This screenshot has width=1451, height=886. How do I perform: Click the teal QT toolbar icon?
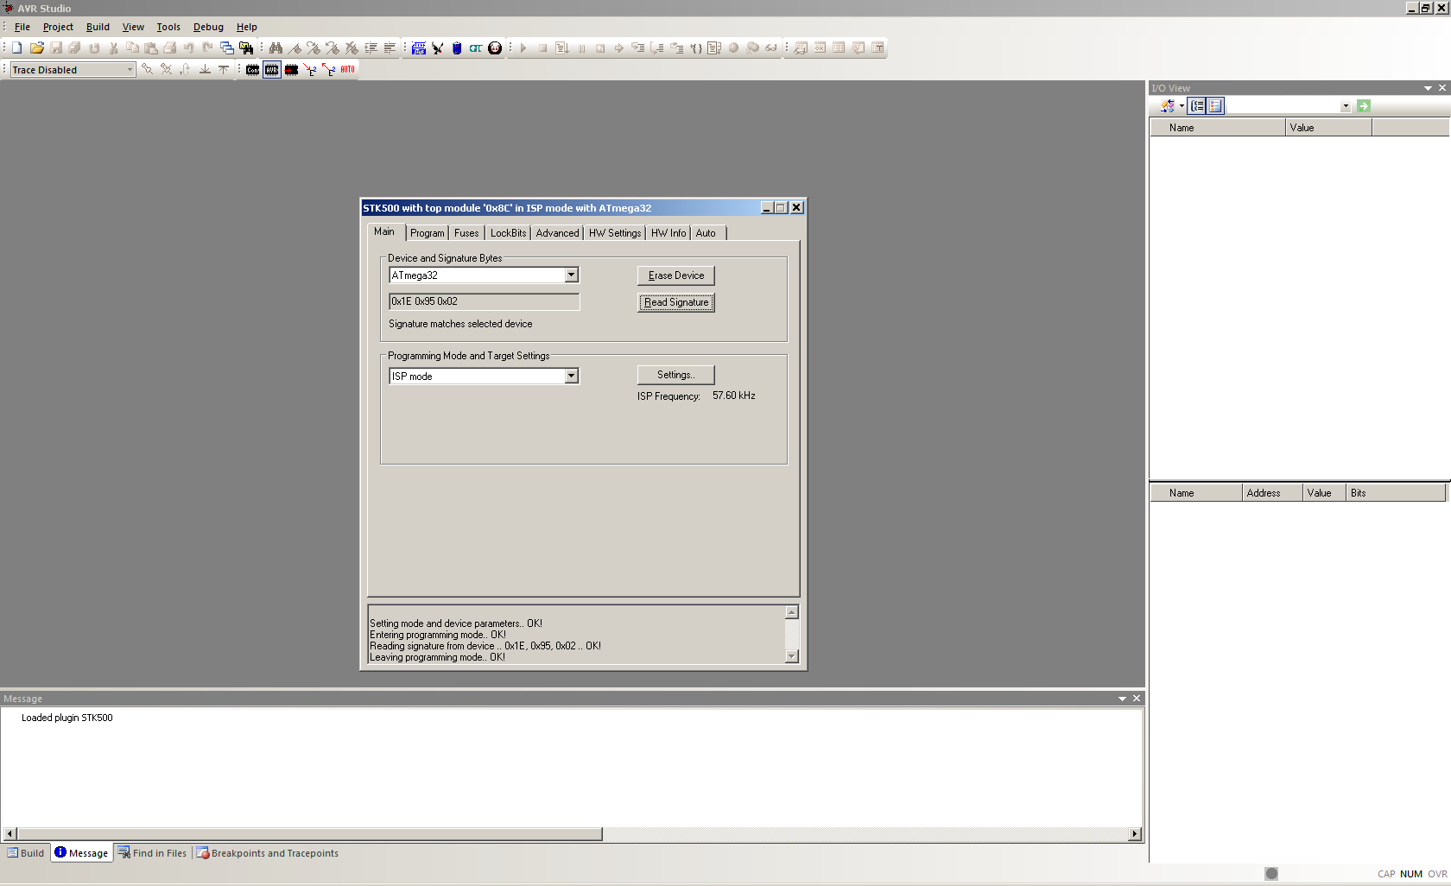pos(476,47)
